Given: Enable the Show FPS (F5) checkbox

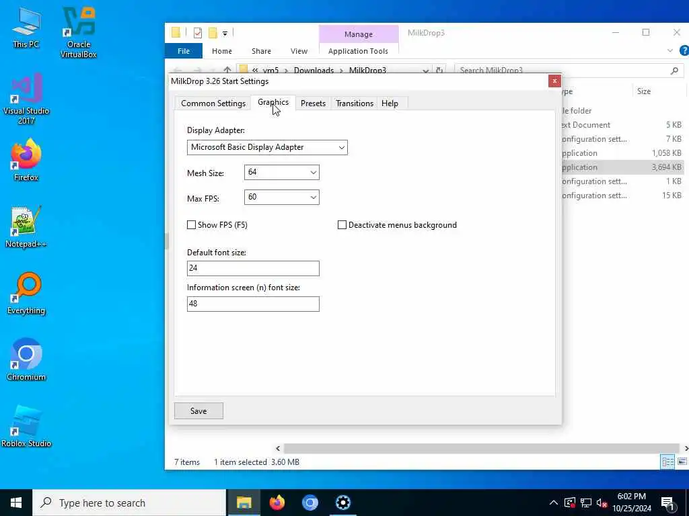Looking at the screenshot, I should click(x=191, y=225).
